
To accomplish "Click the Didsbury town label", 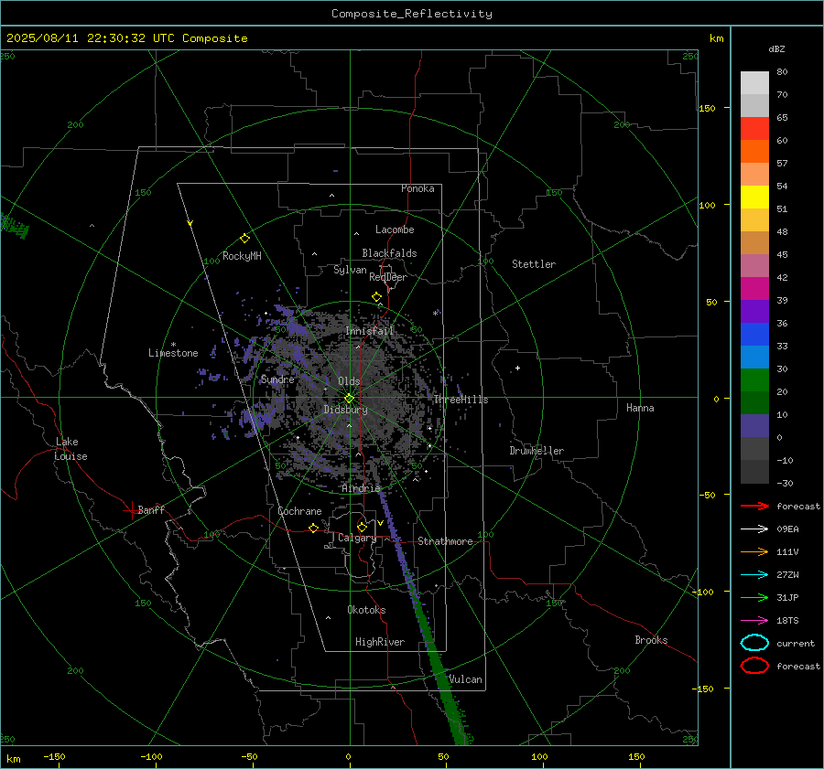I will [x=345, y=410].
